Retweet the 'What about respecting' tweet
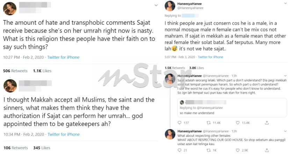 pos(209,150)
